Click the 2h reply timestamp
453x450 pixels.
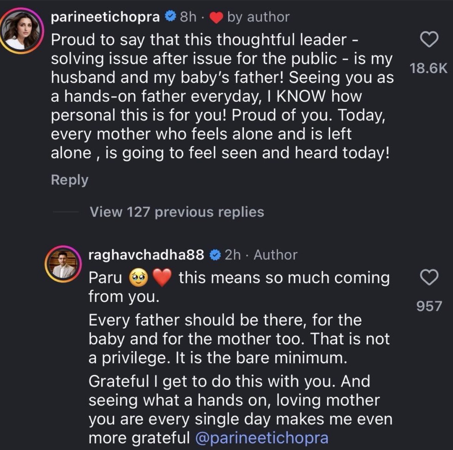[234, 255]
